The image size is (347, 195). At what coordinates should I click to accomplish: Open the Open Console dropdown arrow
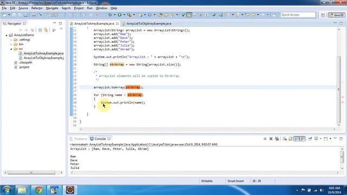tap(330, 139)
